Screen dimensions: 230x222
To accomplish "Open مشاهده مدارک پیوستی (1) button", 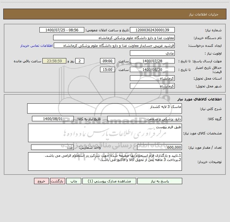I will point(109,181).
